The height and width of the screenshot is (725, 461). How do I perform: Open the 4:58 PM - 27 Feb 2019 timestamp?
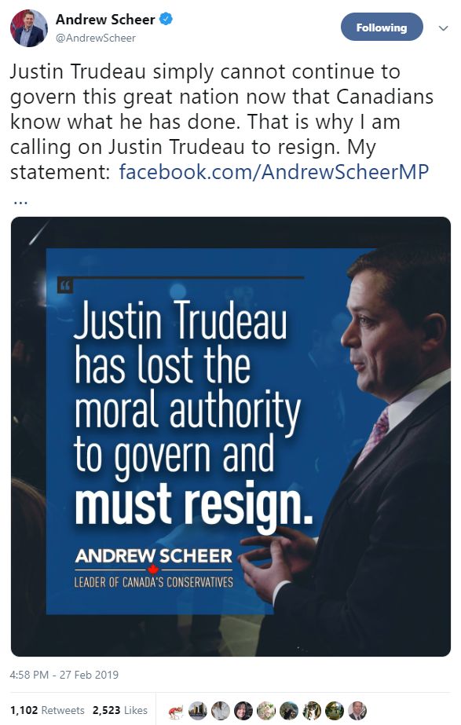click(x=64, y=675)
